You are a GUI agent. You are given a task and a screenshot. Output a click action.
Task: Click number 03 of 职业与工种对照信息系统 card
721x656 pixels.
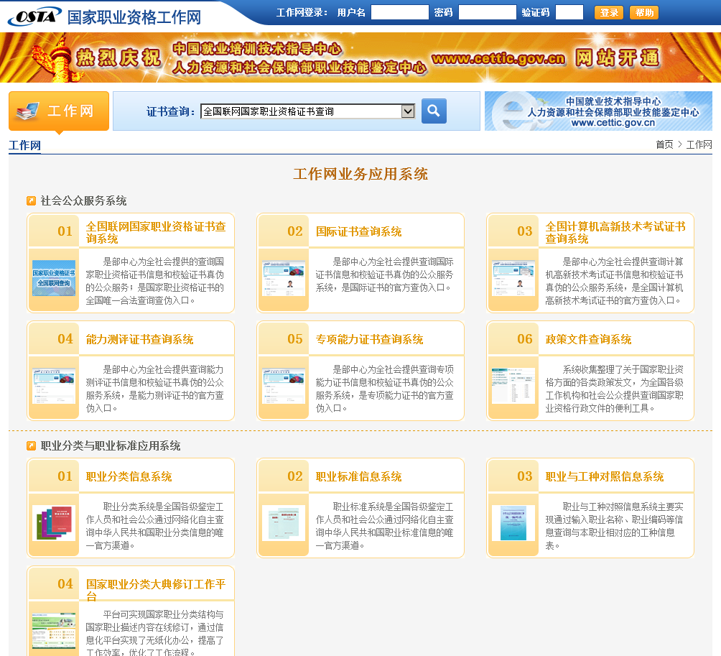click(525, 476)
